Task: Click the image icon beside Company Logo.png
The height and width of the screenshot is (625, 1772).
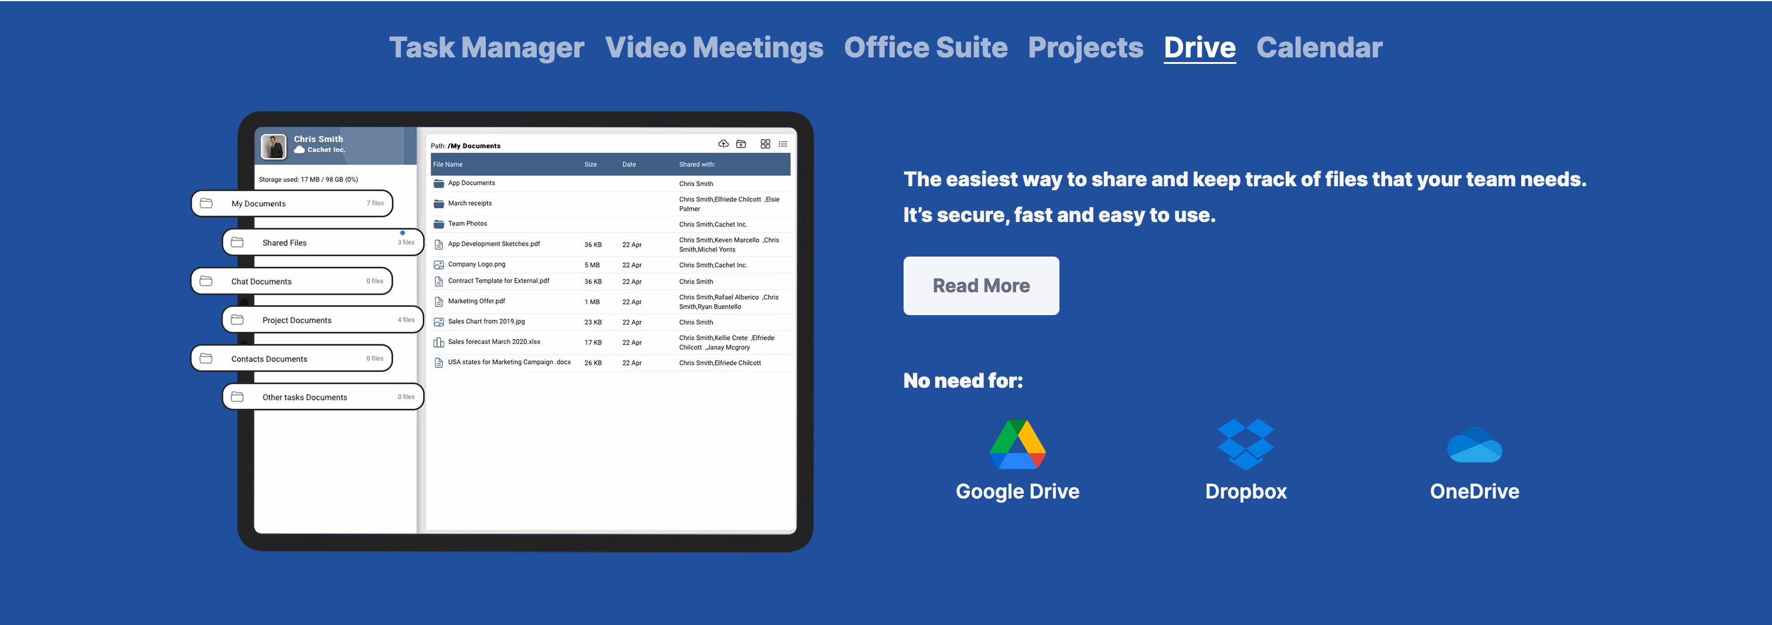Action: click(439, 264)
